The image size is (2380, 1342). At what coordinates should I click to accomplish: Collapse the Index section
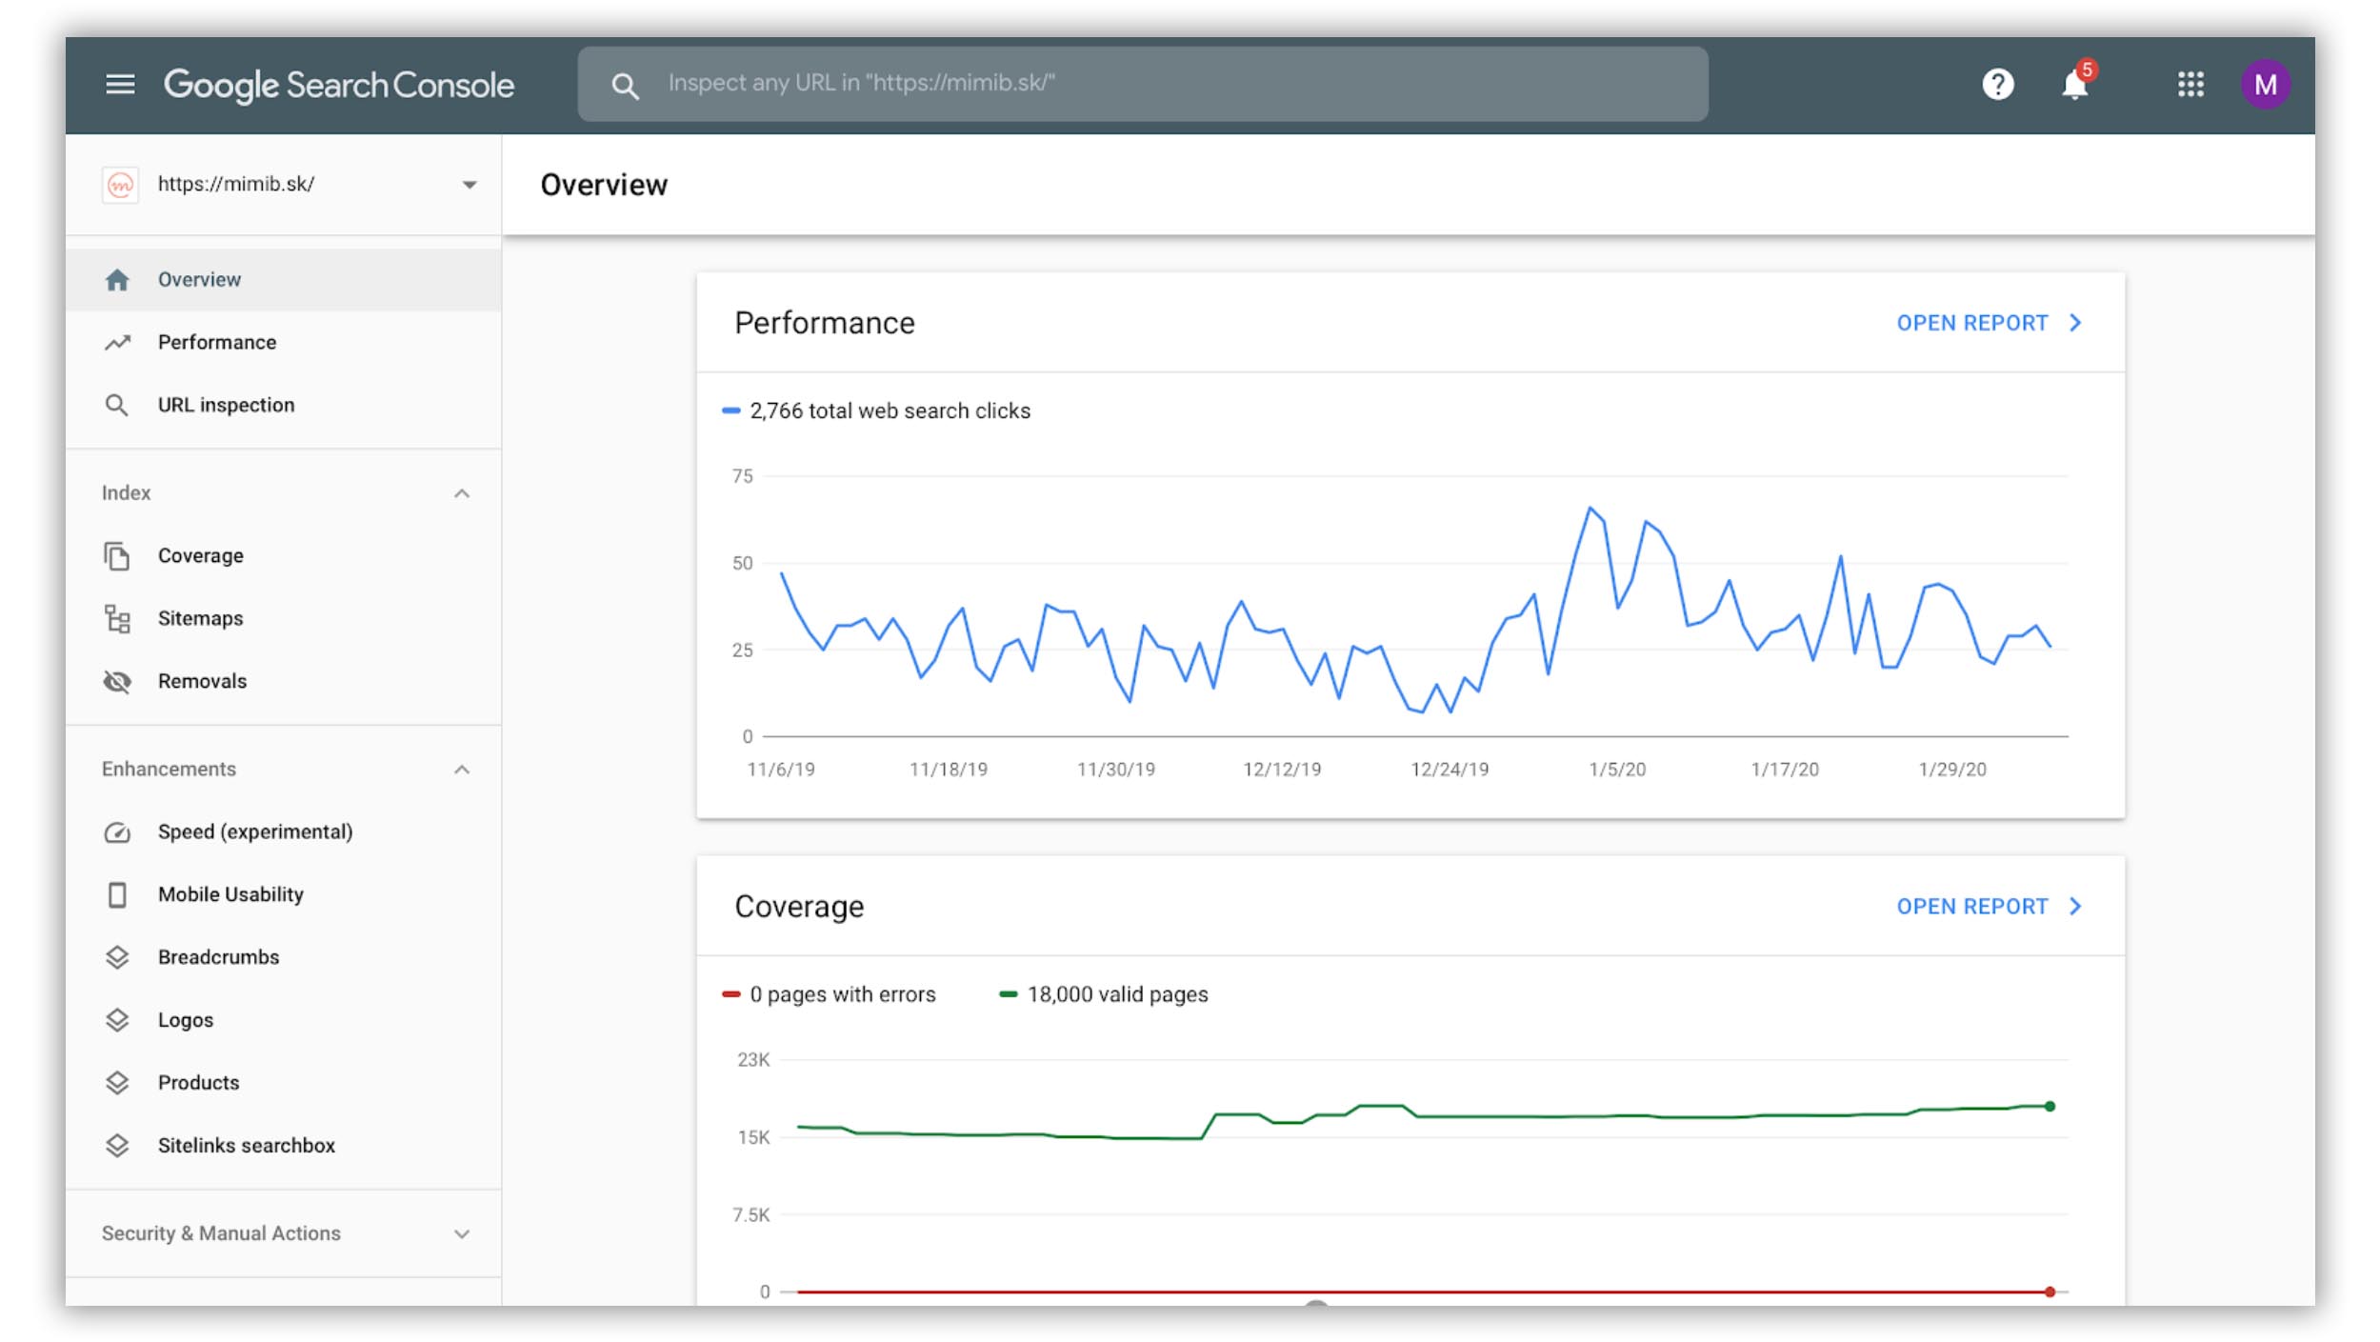tap(462, 493)
